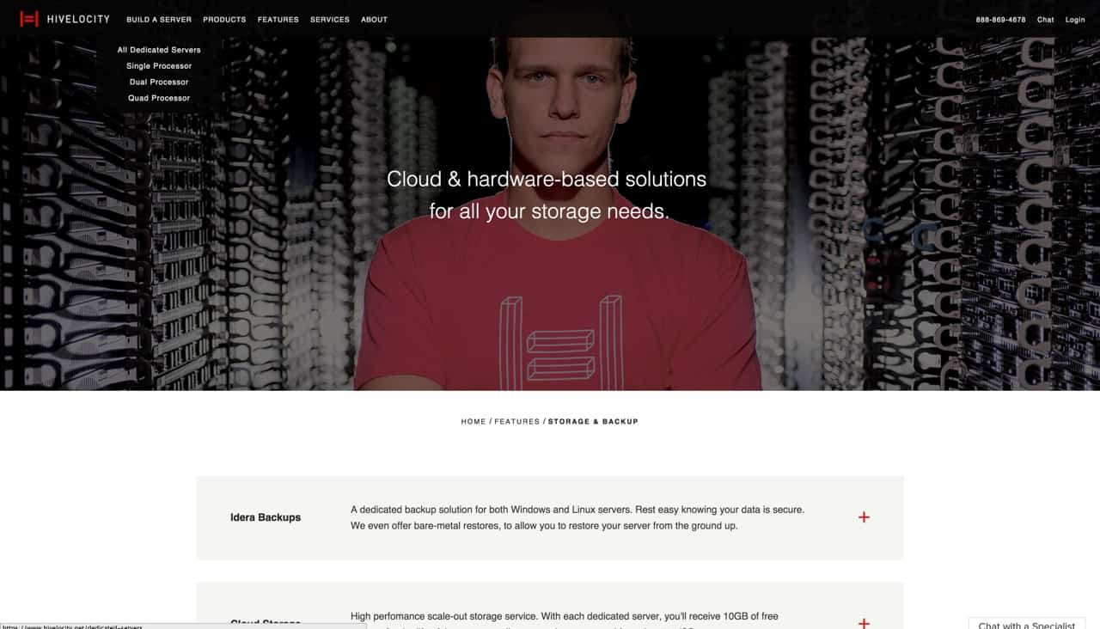Open the Services menu

point(330,19)
